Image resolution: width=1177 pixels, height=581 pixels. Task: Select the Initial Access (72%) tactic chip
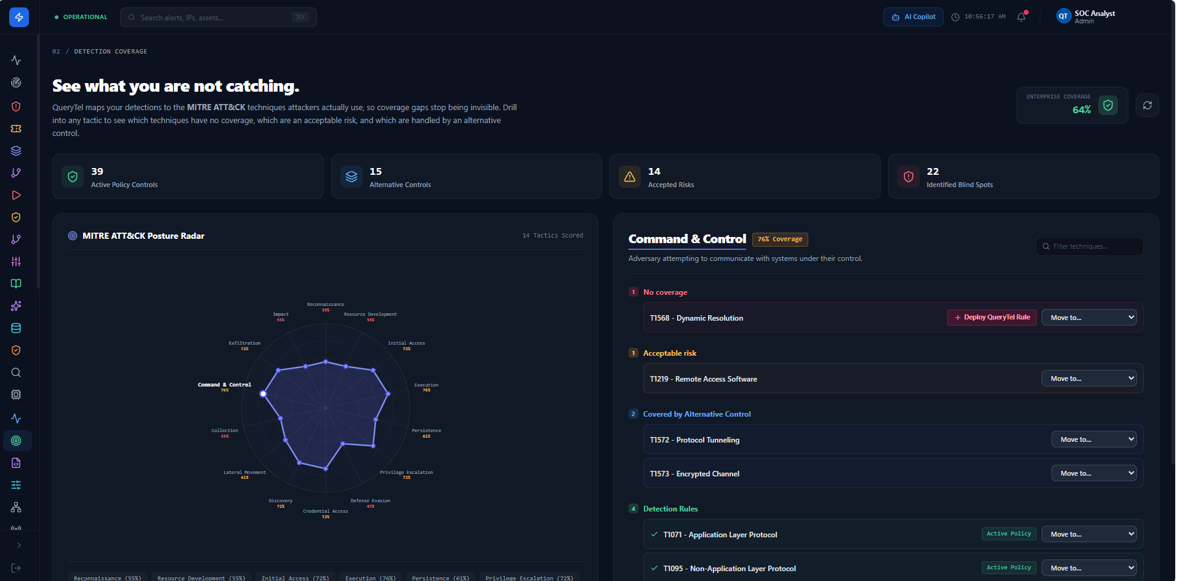point(295,577)
